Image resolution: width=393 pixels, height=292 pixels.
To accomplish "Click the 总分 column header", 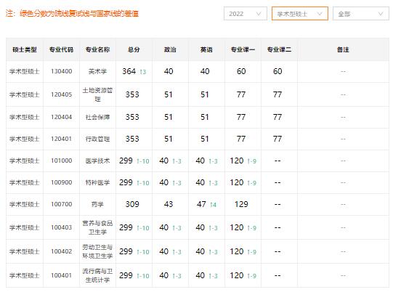I will click(x=134, y=49).
